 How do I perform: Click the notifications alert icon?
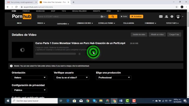172,16
